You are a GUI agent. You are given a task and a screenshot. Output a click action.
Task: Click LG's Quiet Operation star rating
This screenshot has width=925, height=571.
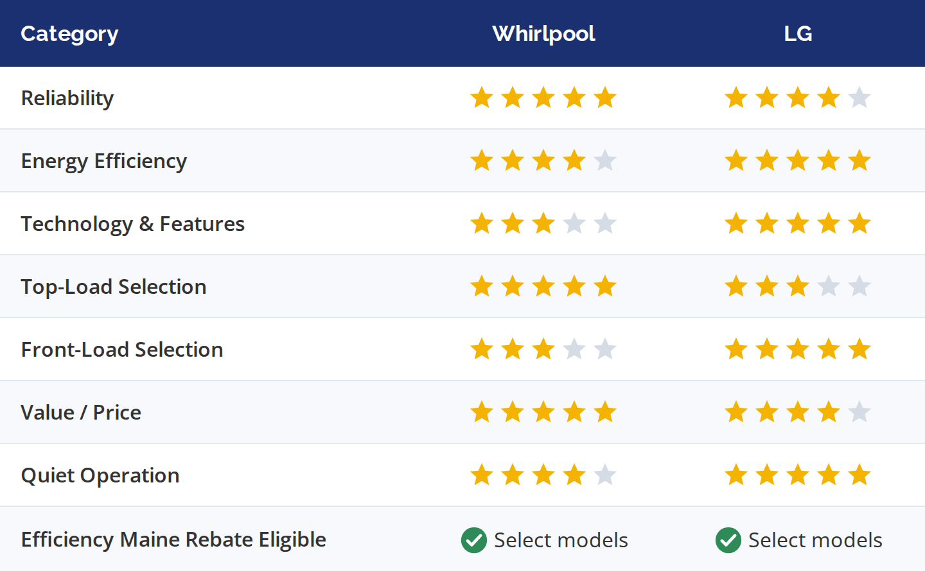[x=798, y=475]
